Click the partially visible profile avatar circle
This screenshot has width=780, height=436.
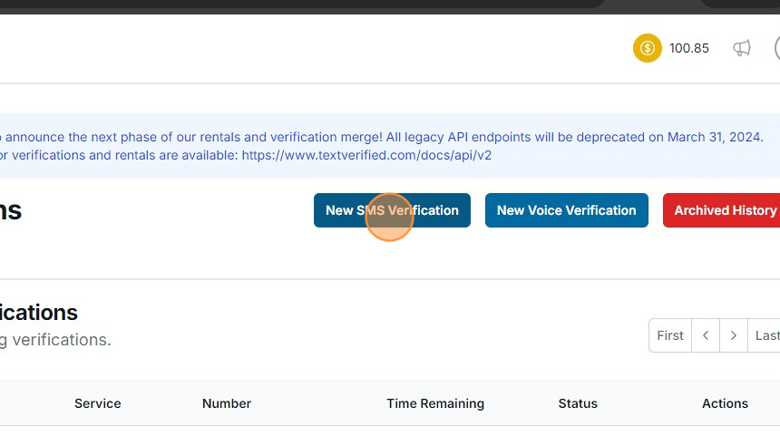(x=776, y=48)
